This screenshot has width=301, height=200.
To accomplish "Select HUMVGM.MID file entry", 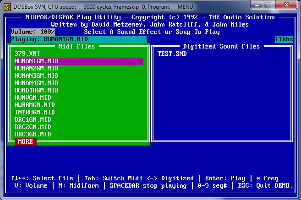I will pyautogui.click(x=33, y=97).
